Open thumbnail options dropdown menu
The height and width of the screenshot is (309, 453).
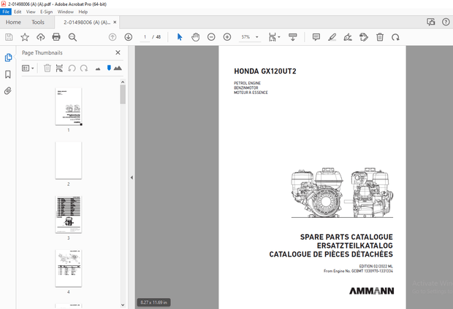[28, 68]
